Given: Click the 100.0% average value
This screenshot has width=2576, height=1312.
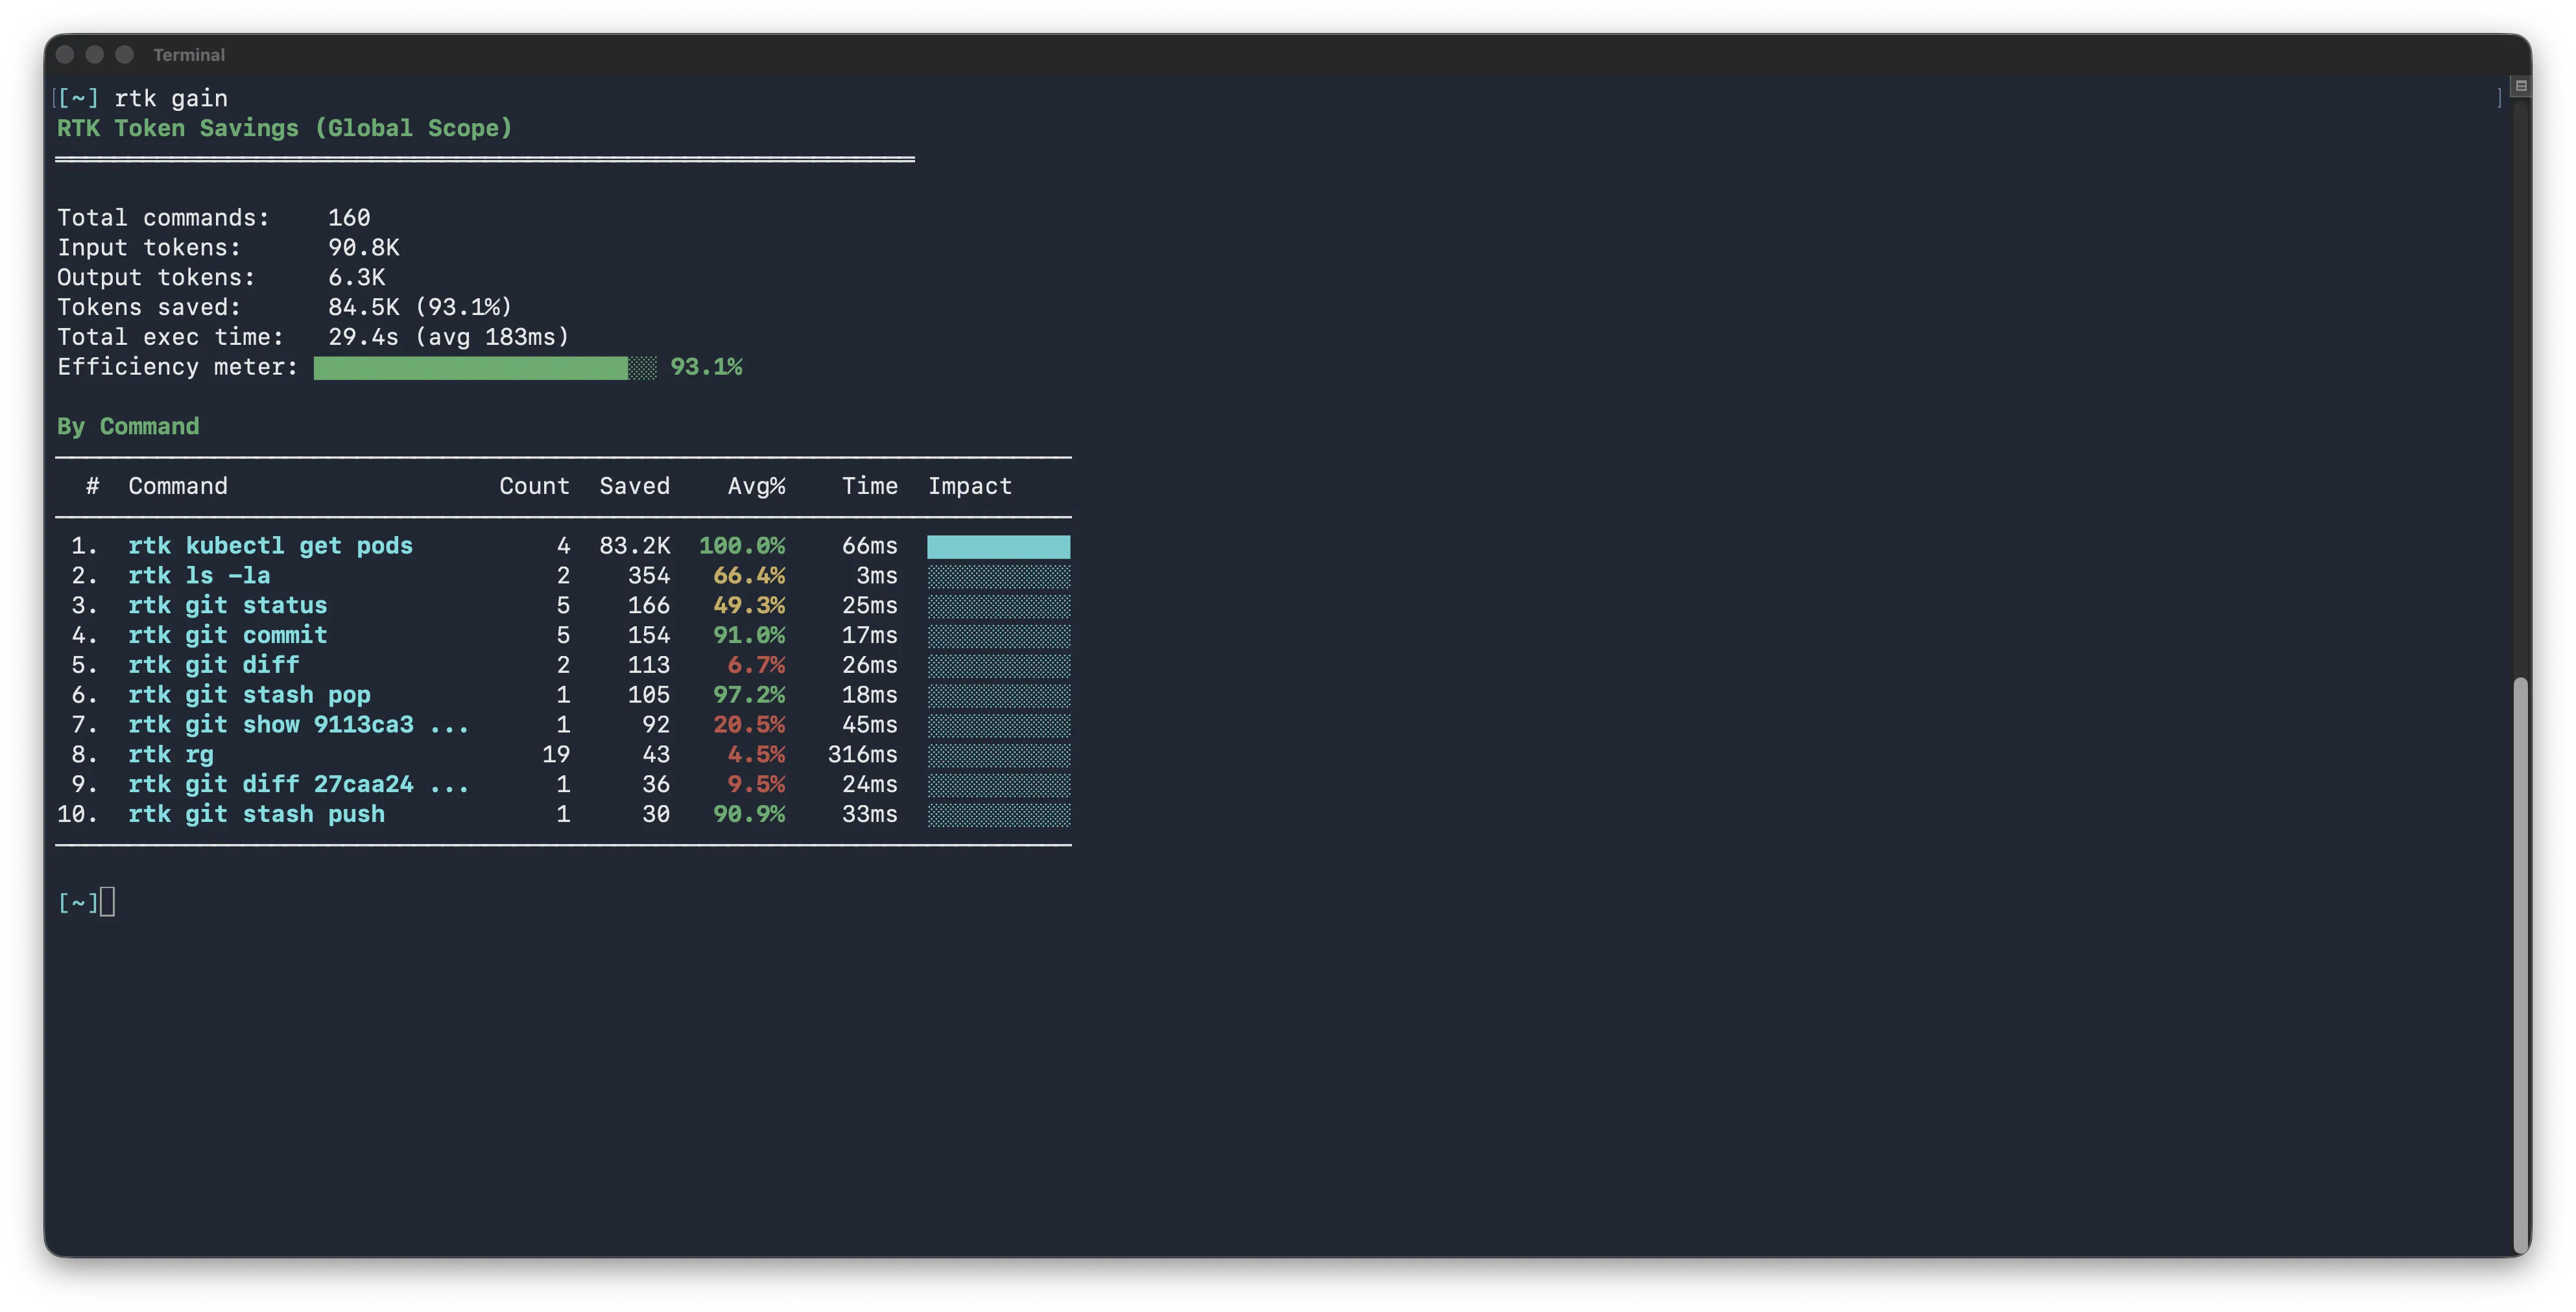Looking at the screenshot, I should 742,546.
